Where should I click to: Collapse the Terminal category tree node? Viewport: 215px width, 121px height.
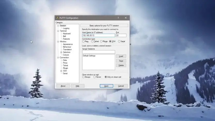[x=58, y=31]
